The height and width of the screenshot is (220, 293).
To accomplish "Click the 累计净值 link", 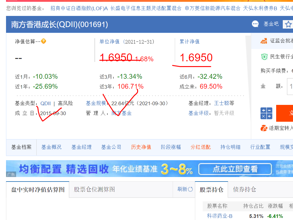I will coord(190,41).
